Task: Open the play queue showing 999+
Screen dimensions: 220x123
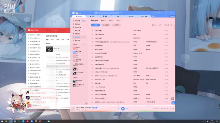Action: pyautogui.click(x=172, y=109)
